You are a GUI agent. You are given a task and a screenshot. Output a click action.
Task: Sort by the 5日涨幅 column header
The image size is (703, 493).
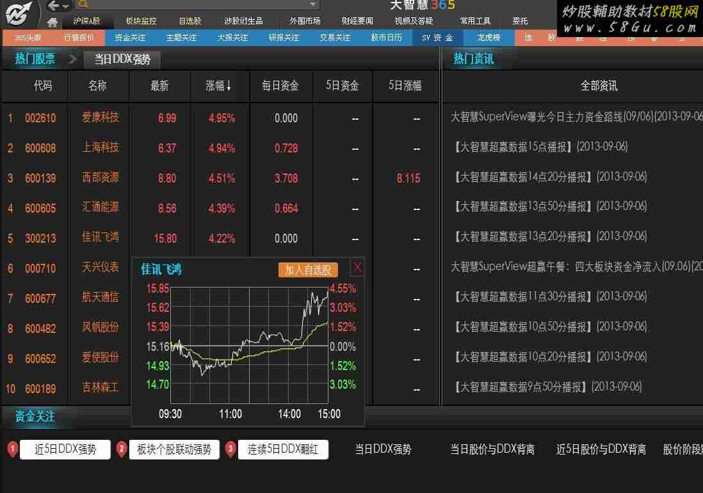pyautogui.click(x=405, y=86)
